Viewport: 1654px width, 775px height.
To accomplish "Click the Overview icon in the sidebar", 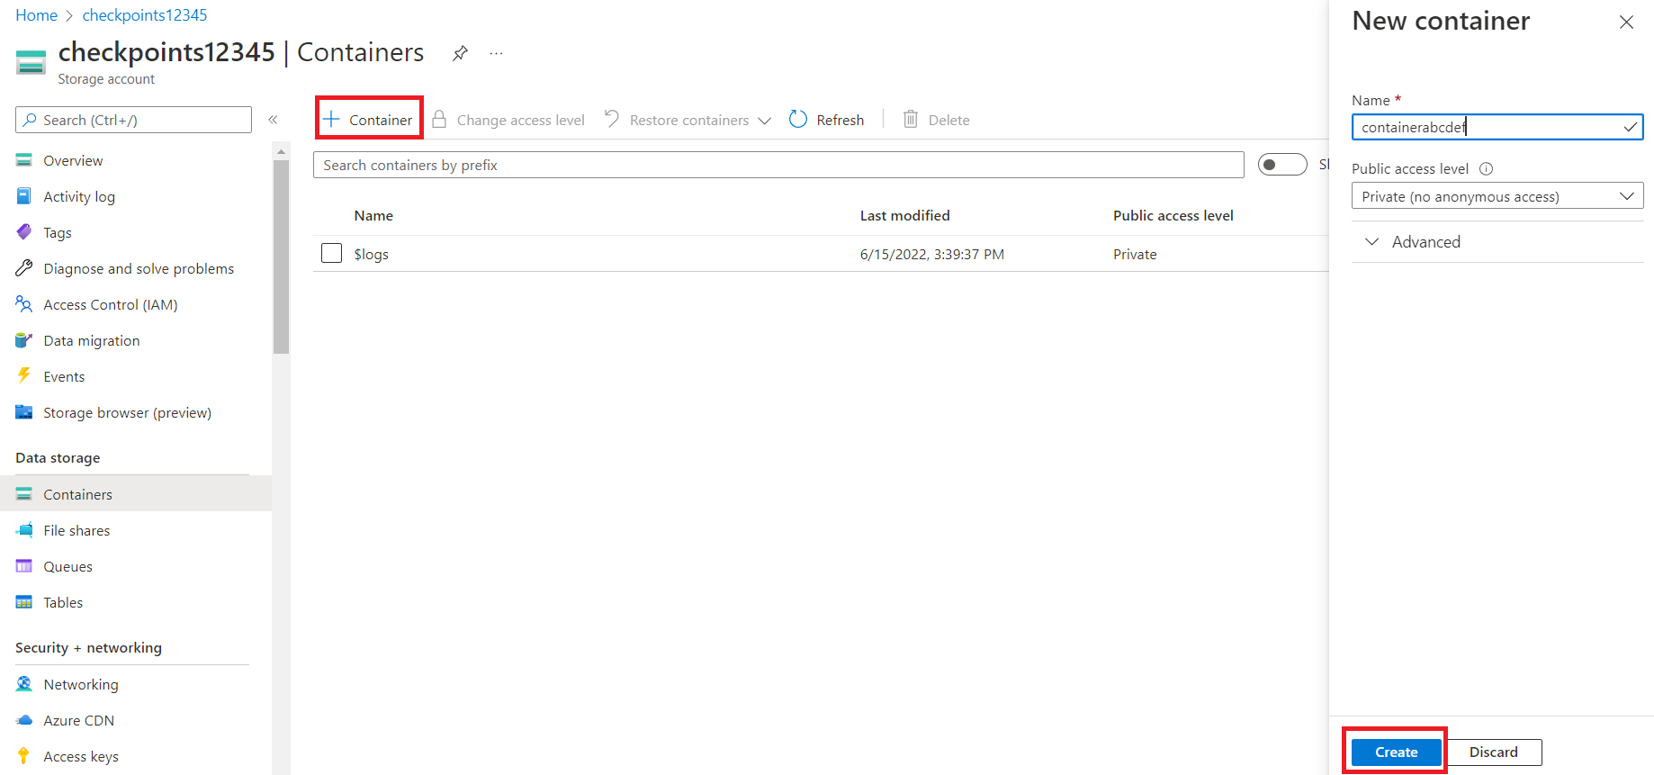I will [x=24, y=160].
